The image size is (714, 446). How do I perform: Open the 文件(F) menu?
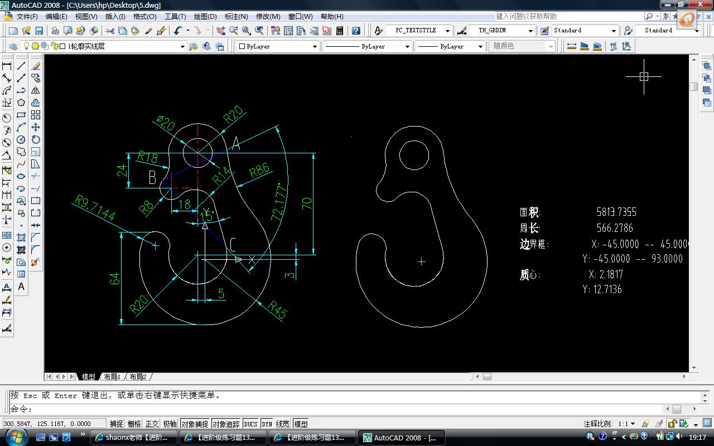click(x=27, y=16)
